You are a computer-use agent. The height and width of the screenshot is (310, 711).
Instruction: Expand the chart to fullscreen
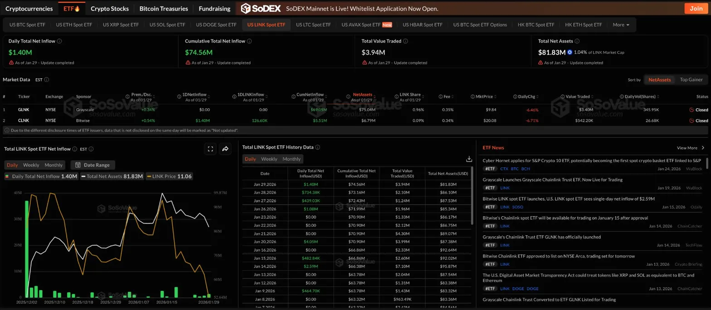(x=210, y=149)
